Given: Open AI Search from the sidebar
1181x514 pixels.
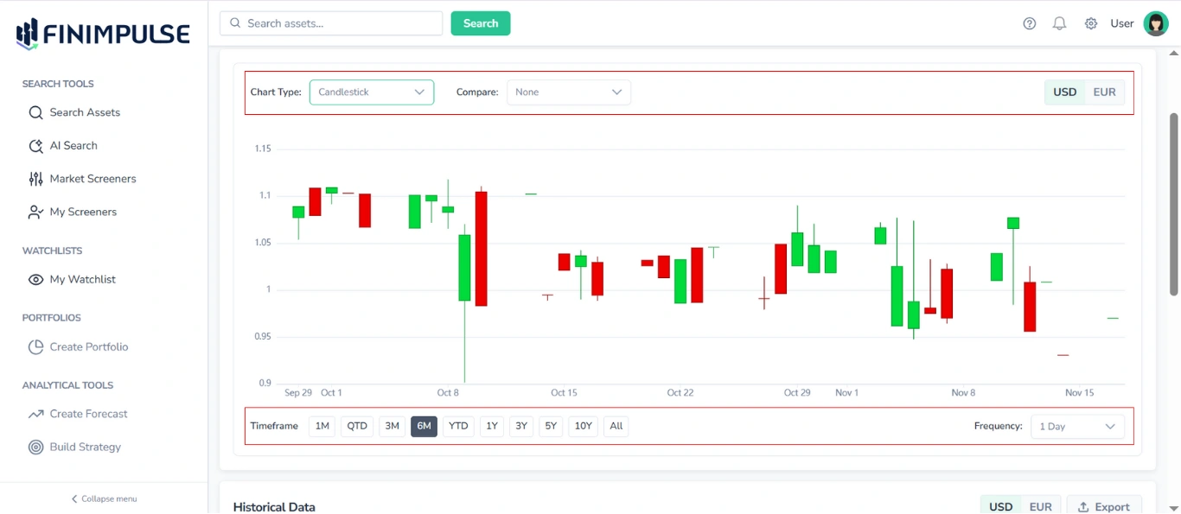Looking at the screenshot, I should coord(35,145).
